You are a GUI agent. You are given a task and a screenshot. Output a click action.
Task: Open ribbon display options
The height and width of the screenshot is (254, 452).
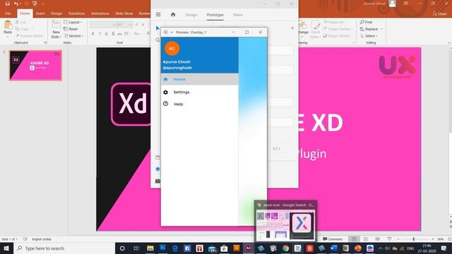coord(406,4)
